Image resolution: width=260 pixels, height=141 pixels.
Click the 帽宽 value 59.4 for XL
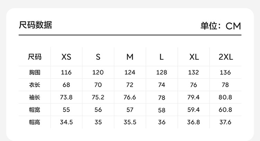point(194,110)
